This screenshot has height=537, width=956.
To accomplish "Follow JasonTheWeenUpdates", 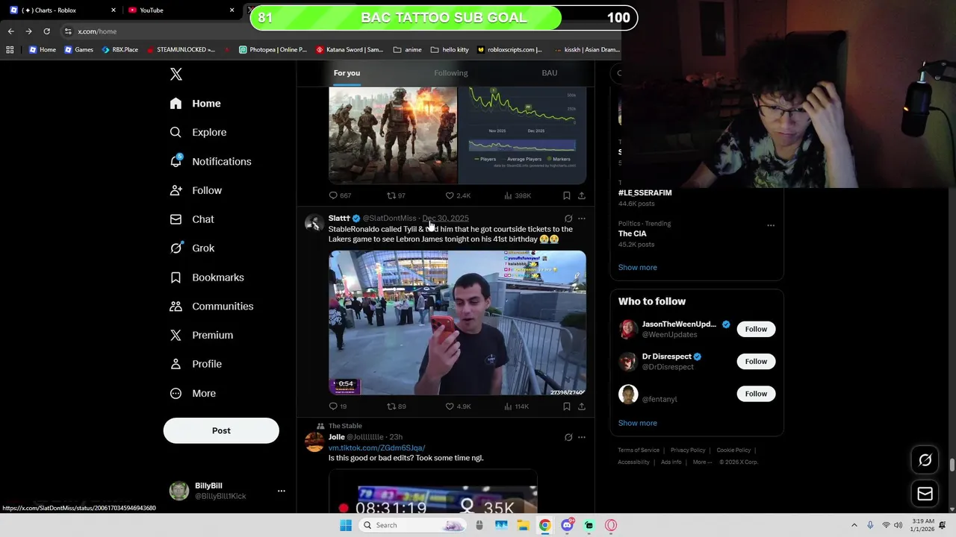I will 756,329.
